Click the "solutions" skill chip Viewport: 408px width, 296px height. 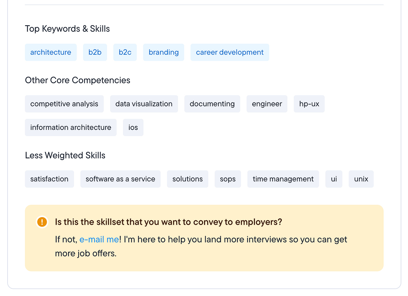click(x=187, y=179)
